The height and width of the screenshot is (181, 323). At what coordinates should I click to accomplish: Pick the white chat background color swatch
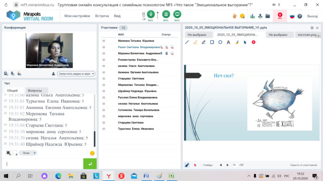(15, 153)
